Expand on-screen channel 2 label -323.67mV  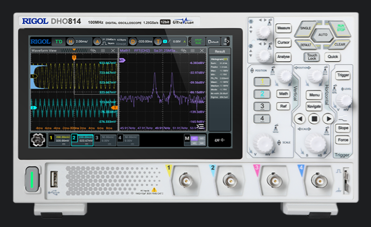[x=82, y=140]
